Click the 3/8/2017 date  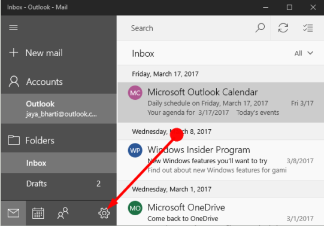pyautogui.click(x=300, y=161)
